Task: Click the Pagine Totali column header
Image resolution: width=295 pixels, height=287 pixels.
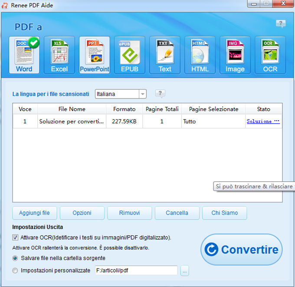Action: pyautogui.click(x=162, y=109)
